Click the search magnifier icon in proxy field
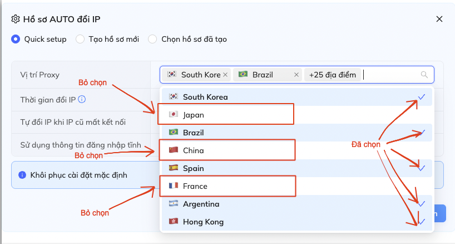Screen dimensions: 455x244 pyautogui.click(x=424, y=75)
